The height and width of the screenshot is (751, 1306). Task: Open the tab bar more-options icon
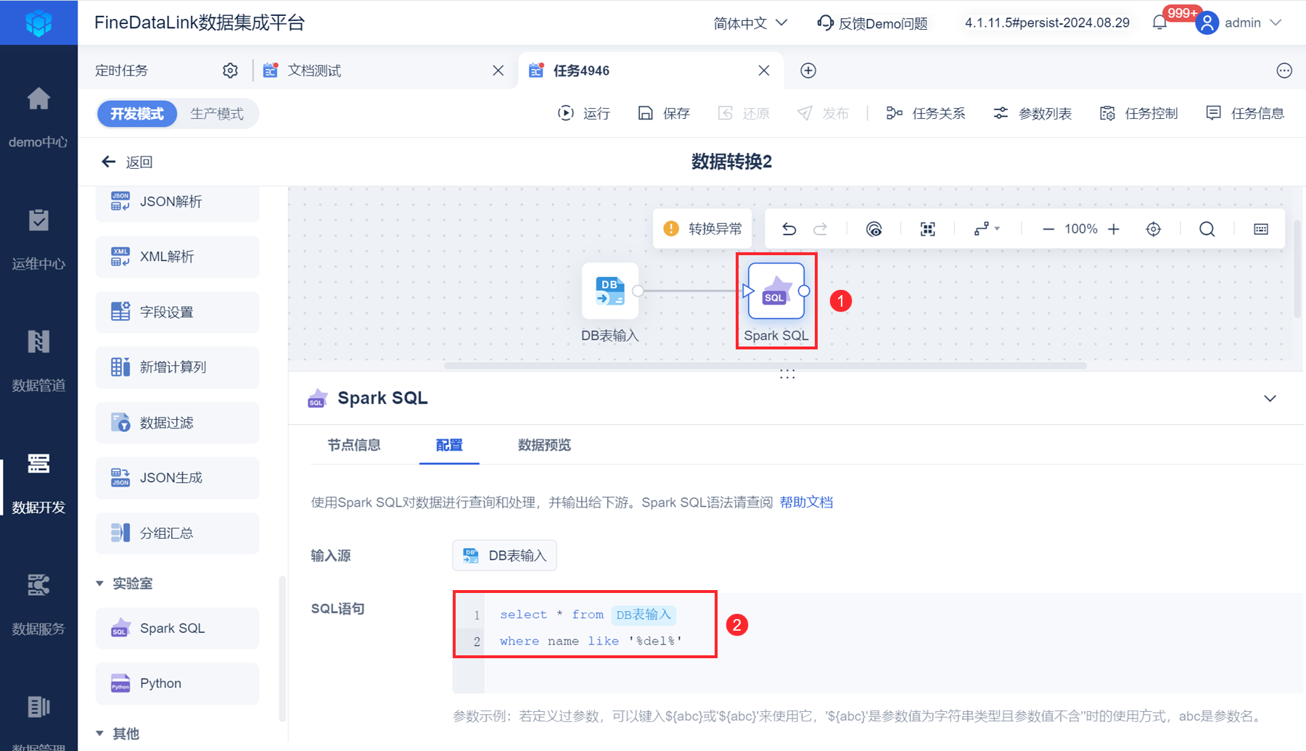pos(1284,70)
